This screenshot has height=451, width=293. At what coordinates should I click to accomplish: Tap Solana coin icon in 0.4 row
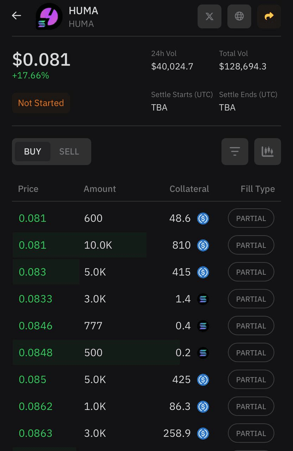pyautogui.click(x=203, y=326)
